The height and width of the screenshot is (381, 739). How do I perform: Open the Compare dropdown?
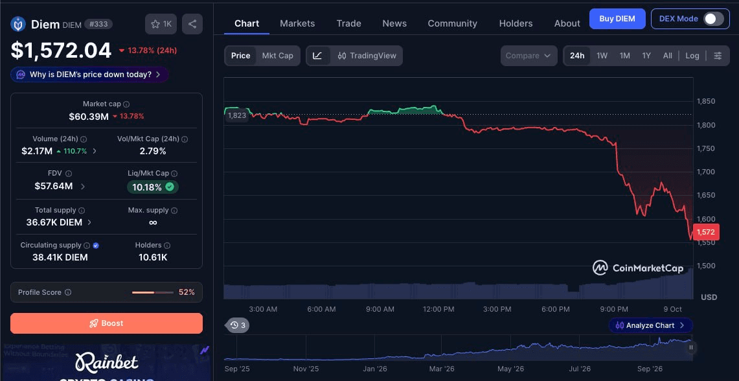pos(529,56)
